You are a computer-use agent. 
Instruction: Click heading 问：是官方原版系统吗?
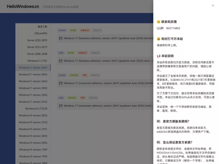[173, 121]
